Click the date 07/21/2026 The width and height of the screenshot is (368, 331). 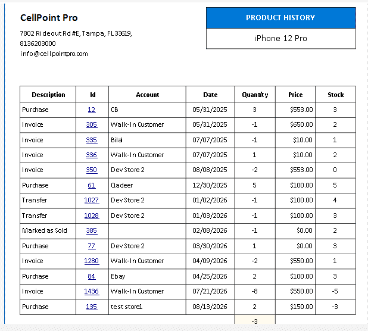pyautogui.click(x=210, y=291)
